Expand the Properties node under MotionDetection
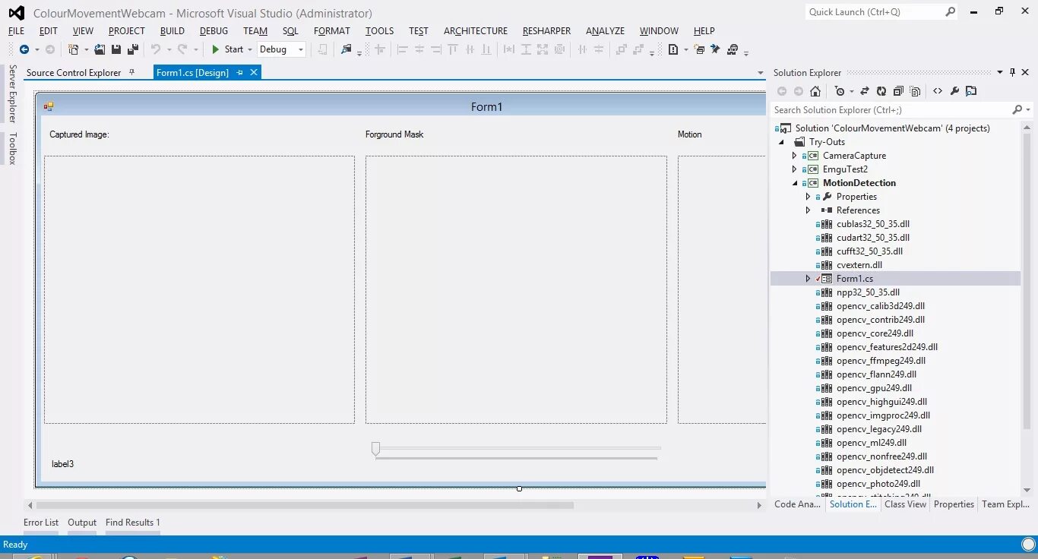1038x559 pixels. pos(809,197)
